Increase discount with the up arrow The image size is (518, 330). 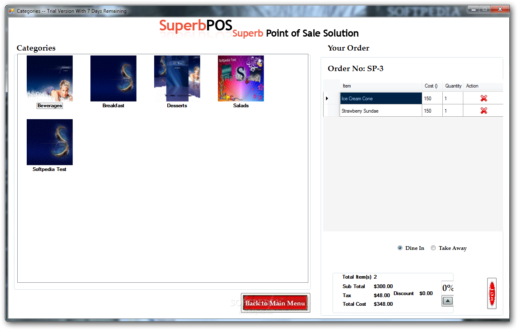pos(448,301)
